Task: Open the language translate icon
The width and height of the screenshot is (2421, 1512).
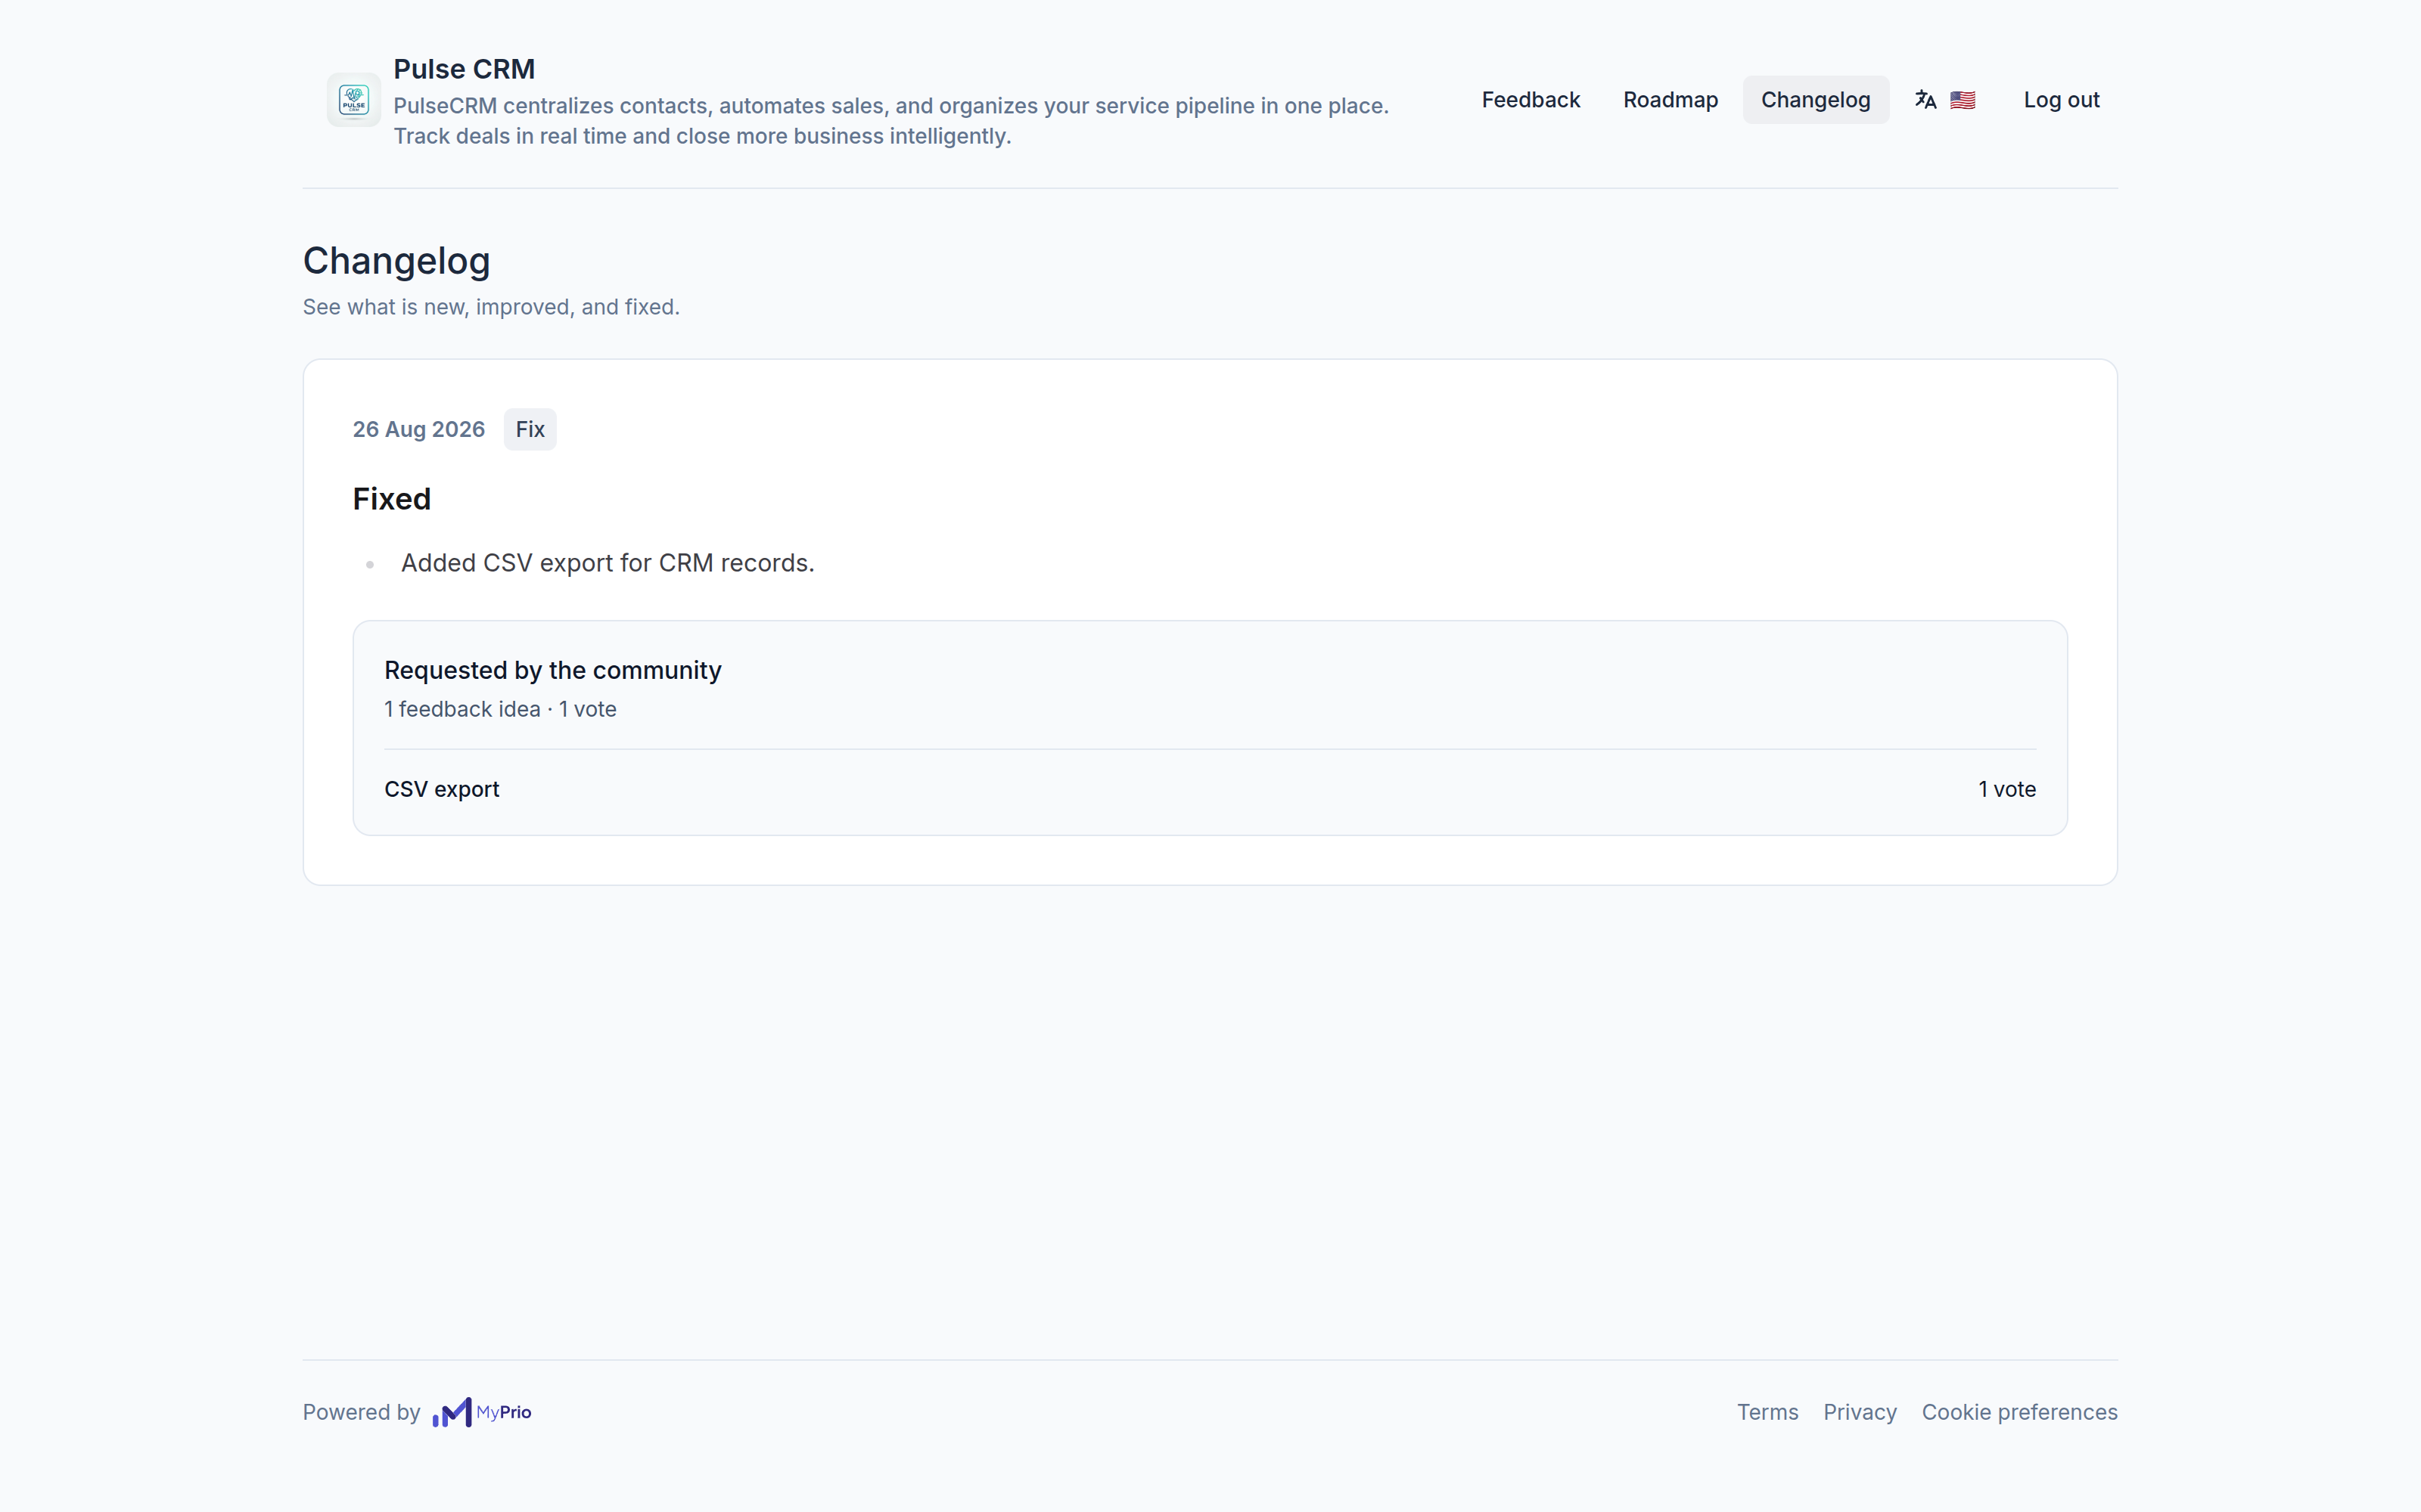Action: [x=1925, y=100]
